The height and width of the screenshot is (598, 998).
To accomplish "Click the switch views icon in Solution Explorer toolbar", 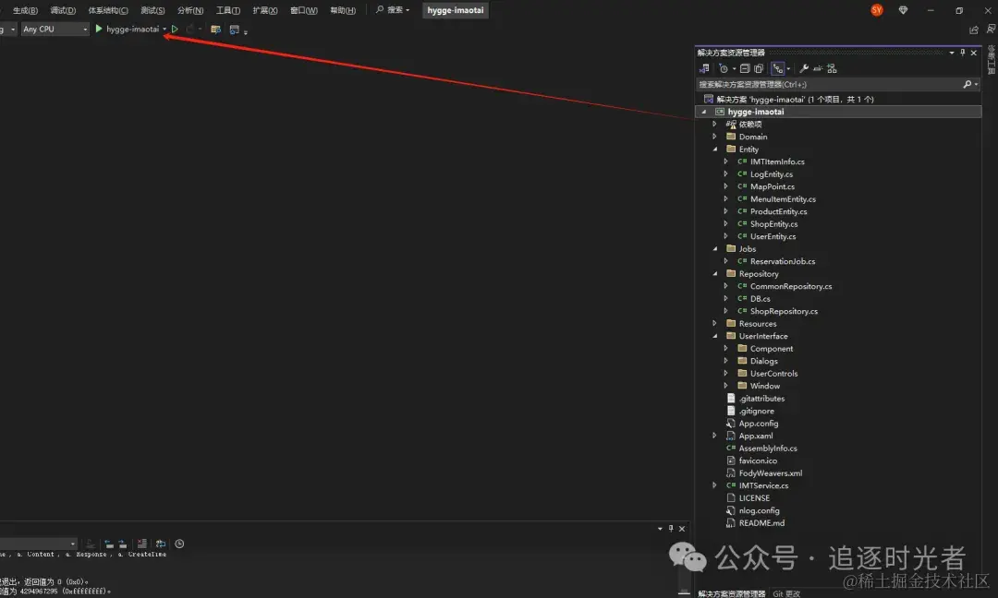I will click(x=704, y=68).
